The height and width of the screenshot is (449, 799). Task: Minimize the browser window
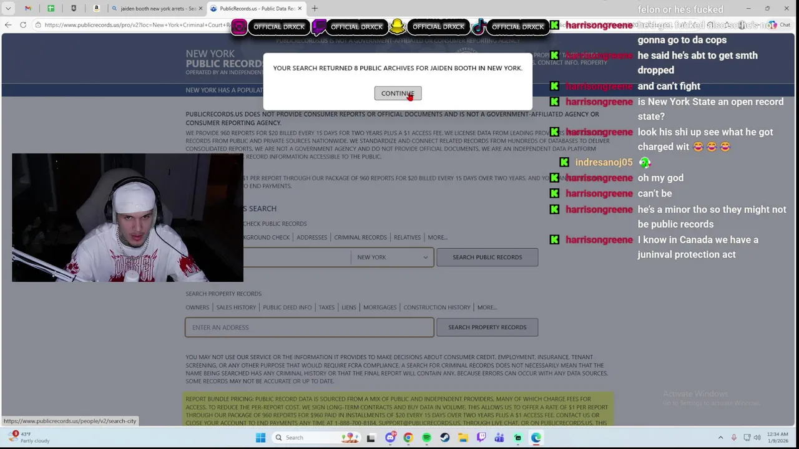(x=748, y=8)
